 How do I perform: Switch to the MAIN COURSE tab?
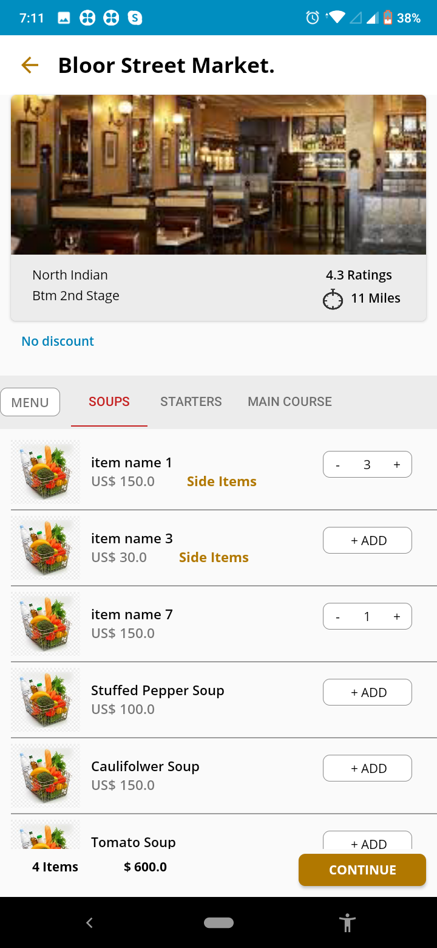point(290,402)
